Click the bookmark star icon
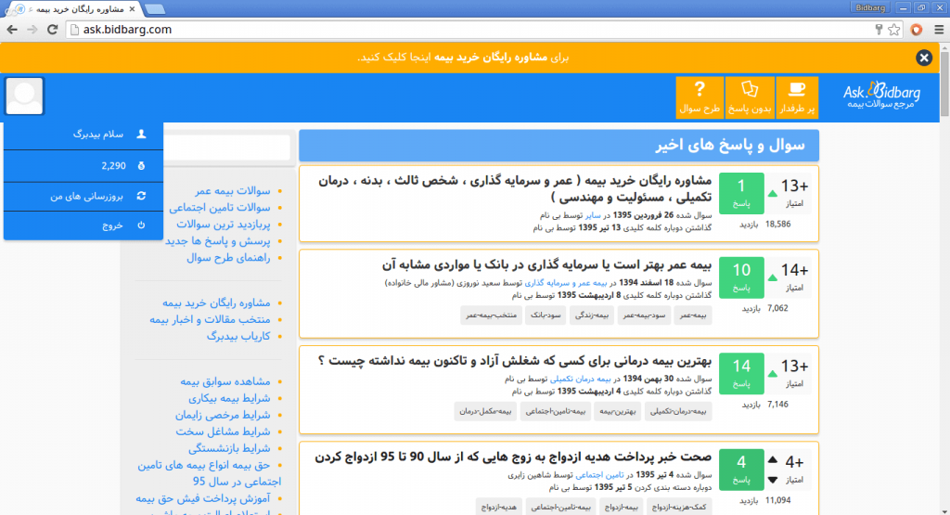Viewport: 950px width, 515px height. (894, 30)
